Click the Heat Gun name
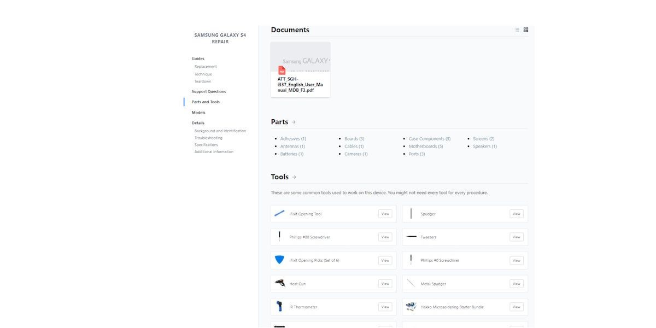Image resolution: width=656 pixels, height=328 pixels. pos(298,284)
